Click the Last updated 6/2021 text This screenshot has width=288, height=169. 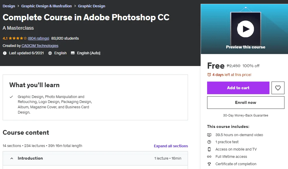26,53
